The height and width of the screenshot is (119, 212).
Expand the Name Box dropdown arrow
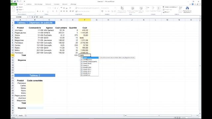click(x=27, y=17)
